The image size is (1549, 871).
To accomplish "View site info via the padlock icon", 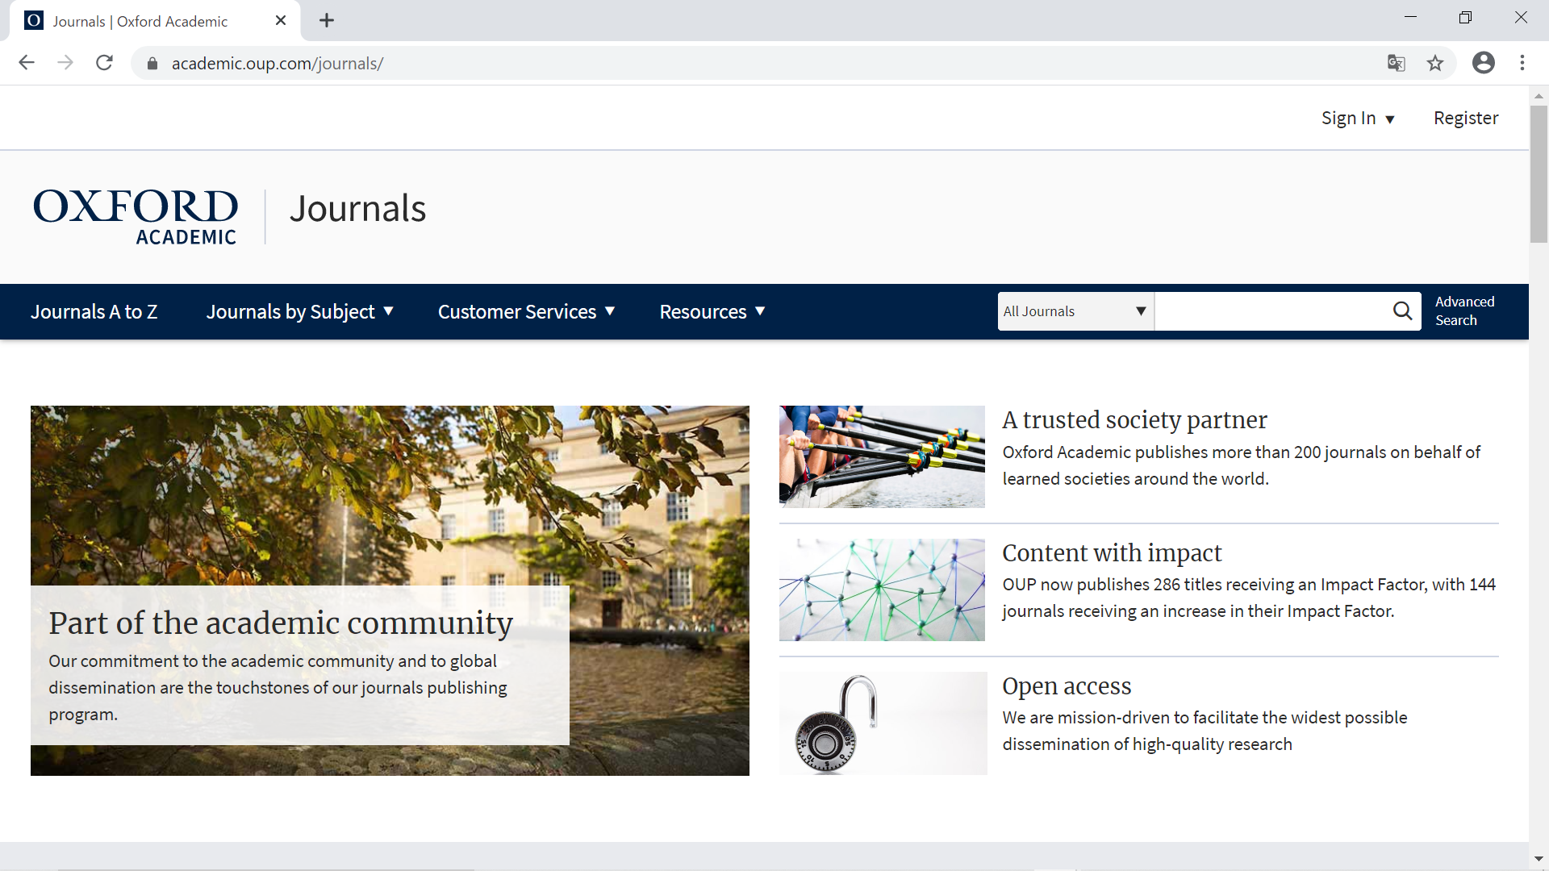I will (x=152, y=64).
